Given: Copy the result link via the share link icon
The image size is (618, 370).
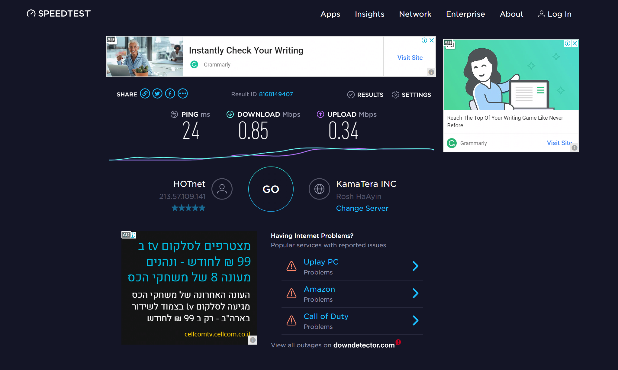Looking at the screenshot, I should [x=145, y=94].
